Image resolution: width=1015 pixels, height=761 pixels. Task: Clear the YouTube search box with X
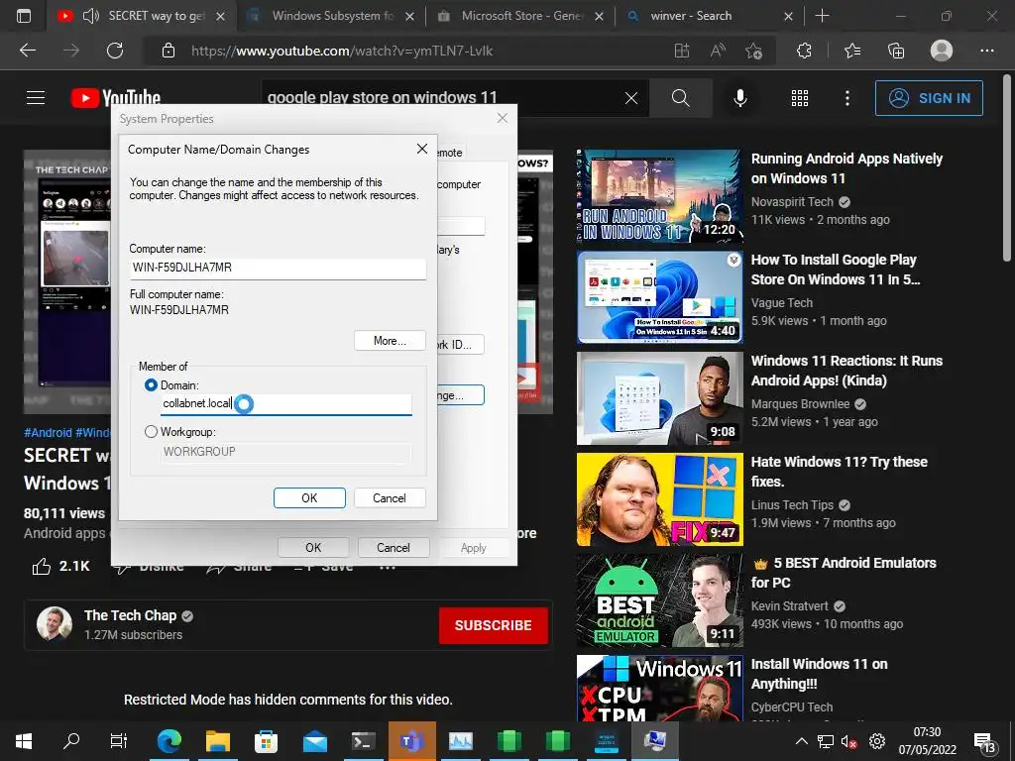(631, 98)
